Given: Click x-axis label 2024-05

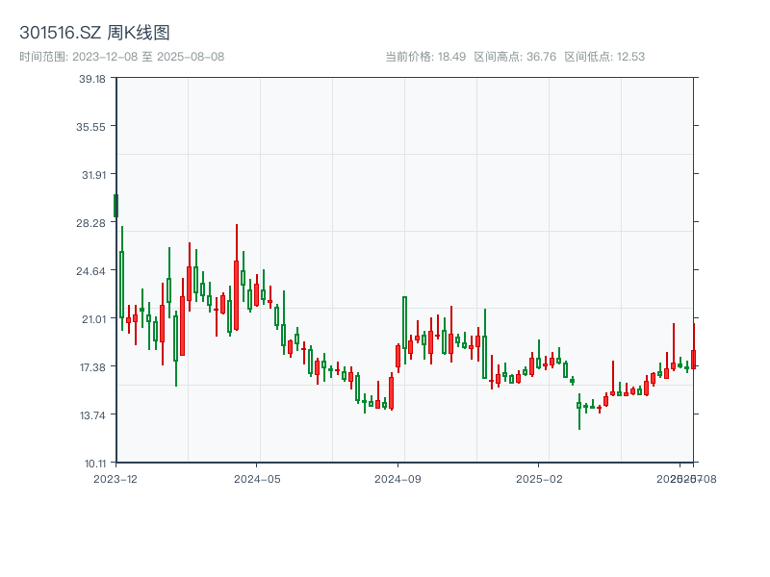Looking at the screenshot, I should click(x=257, y=479).
